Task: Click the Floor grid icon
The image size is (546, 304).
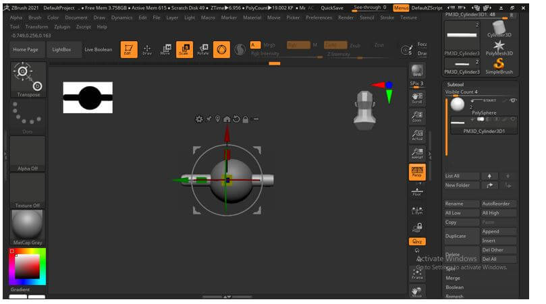Action: pyautogui.click(x=417, y=191)
